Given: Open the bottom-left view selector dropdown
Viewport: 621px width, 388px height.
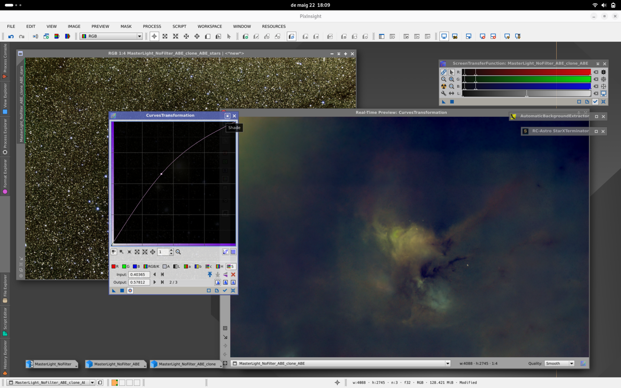Looking at the screenshot, I should (x=51, y=382).
